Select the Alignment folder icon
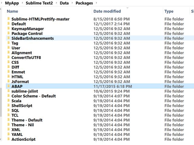Screen dimensions: 194x145 pos(8,52)
